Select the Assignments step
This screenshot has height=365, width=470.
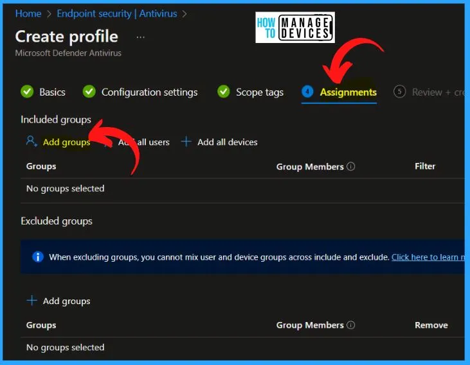pos(348,92)
